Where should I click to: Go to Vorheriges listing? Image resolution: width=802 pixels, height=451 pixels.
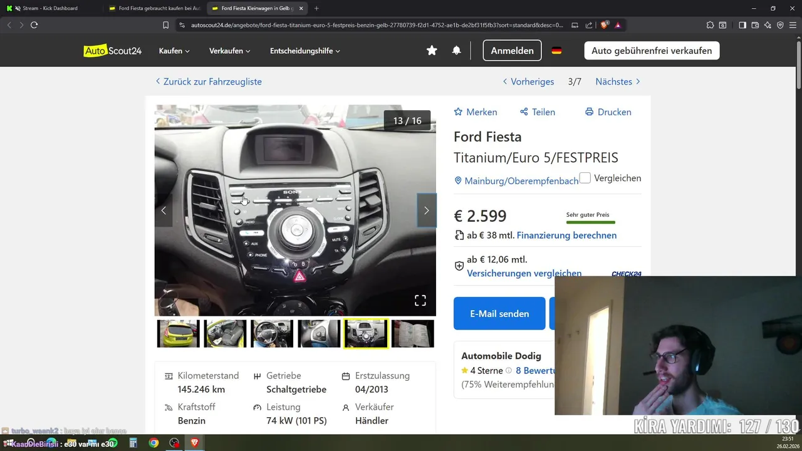(x=528, y=81)
